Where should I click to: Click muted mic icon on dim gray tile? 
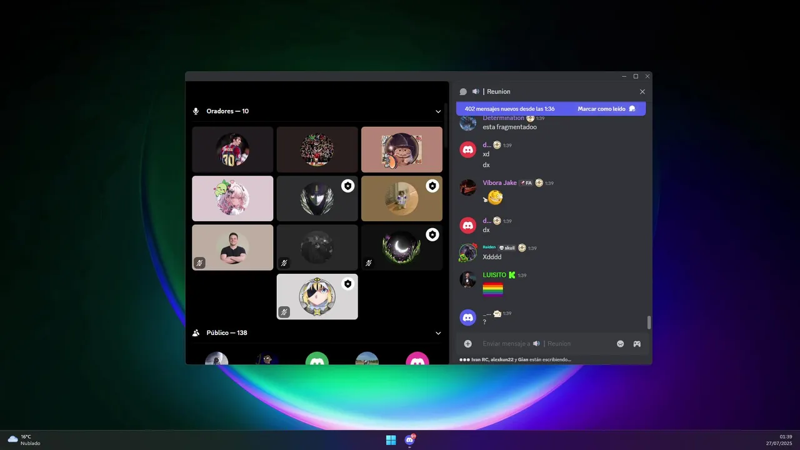284,263
